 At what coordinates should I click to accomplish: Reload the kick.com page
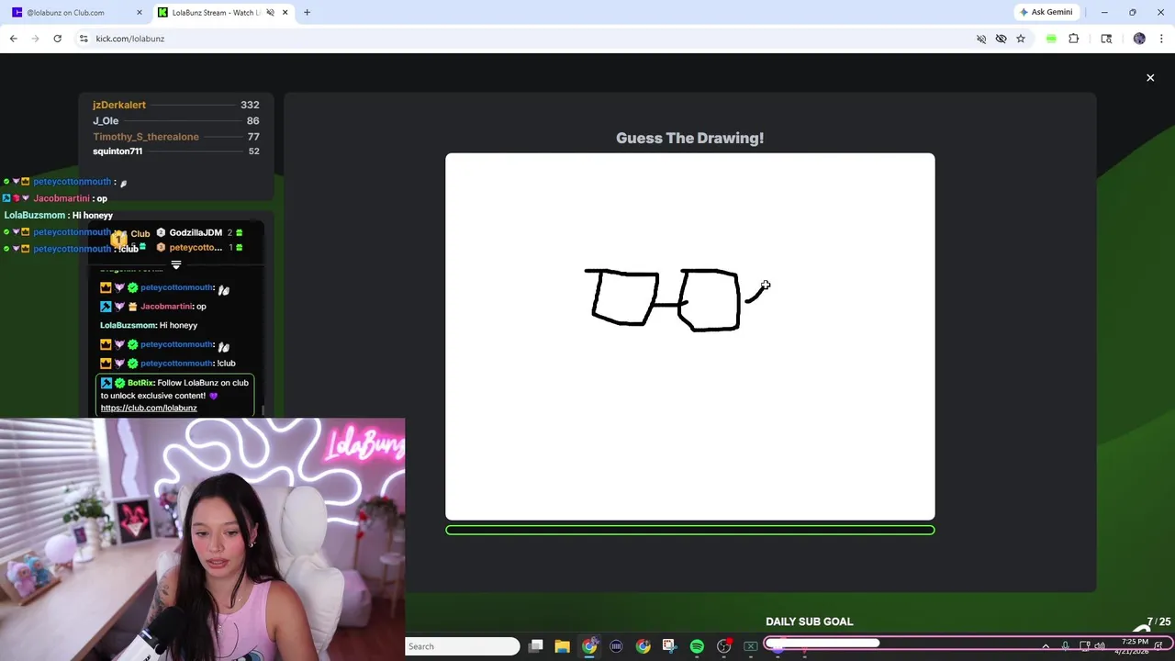(x=57, y=39)
